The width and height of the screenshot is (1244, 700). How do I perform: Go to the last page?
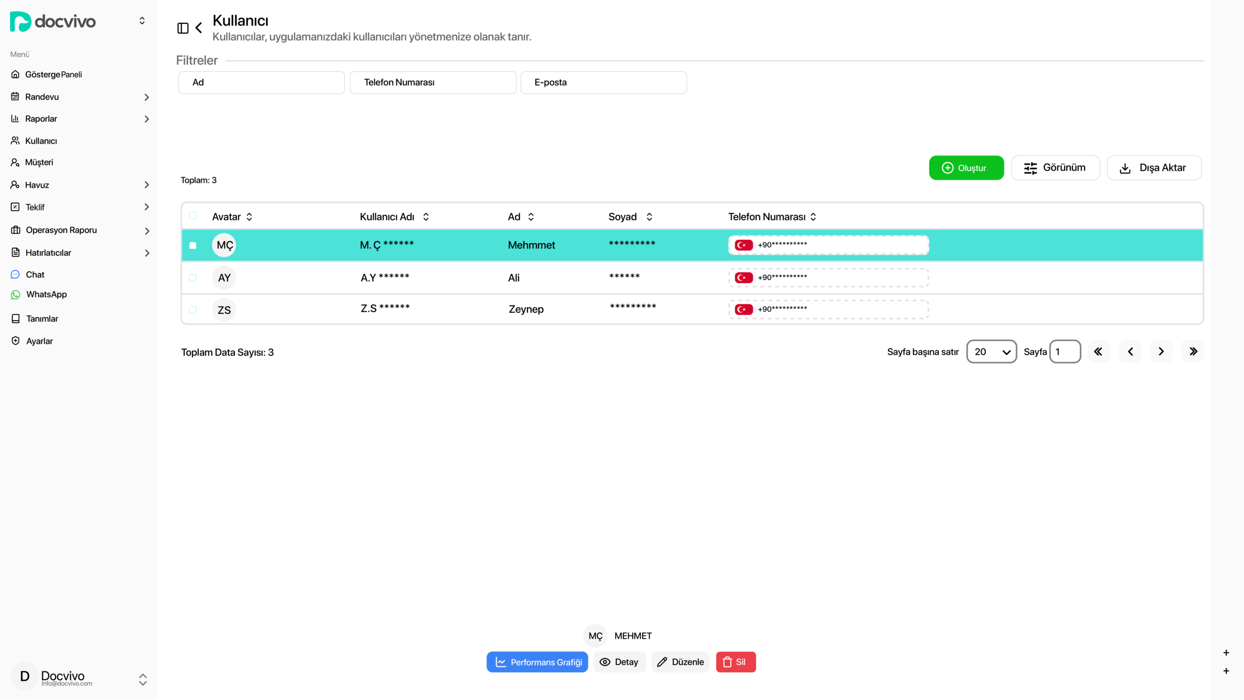pyautogui.click(x=1193, y=351)
